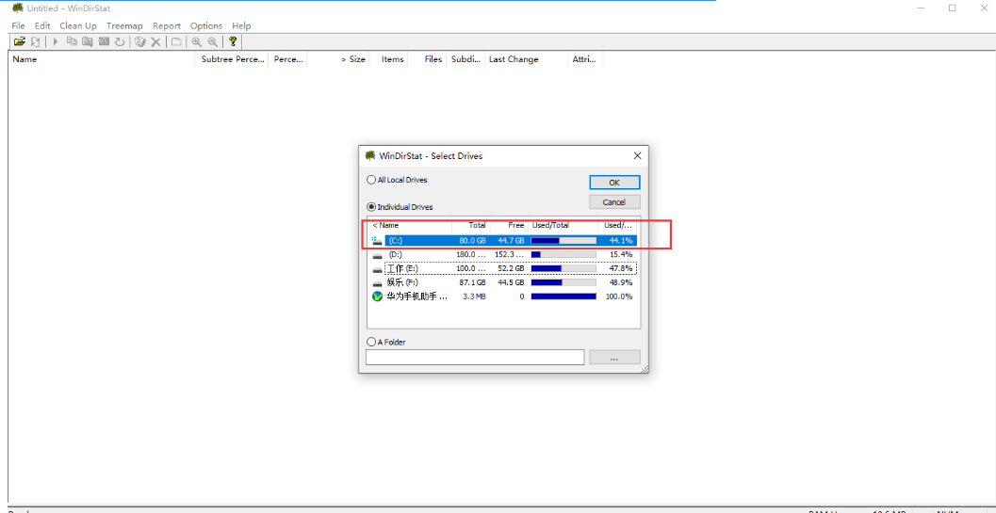Image resolution: width=996 pixels, height=513 pixels.
Task: Click the Zoom Out magnifier icon
Action: point(212,41)
